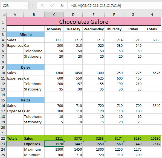Open the Name Box dropdown arrow
This screenshot has height=158, width=162.
pos(26,5)
